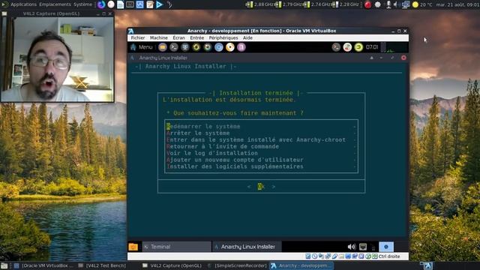Click the green-eyed round launcher in guest panel
Screen dimensions: 480x270
[x=208, y=47]
